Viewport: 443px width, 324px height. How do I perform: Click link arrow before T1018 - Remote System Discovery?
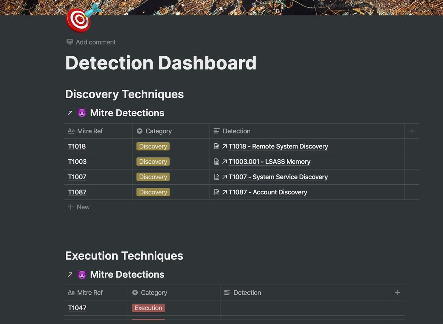coord(224,147)
